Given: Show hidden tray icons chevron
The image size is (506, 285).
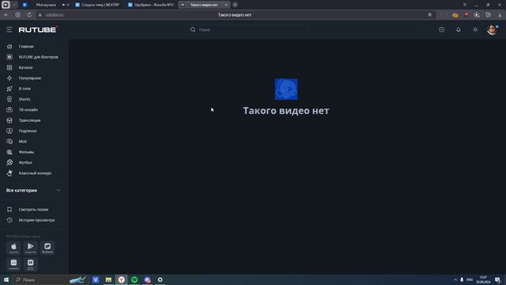Looking at the screenshot, I should coord(455,279).
